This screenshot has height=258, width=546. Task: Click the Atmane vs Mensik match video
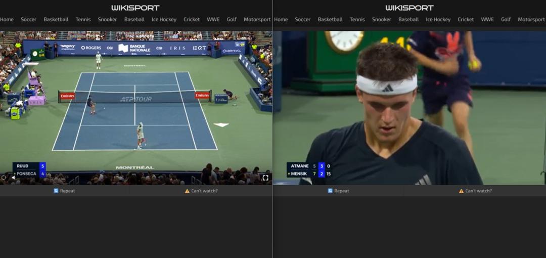pyautogui.click(x=409, y=108)
